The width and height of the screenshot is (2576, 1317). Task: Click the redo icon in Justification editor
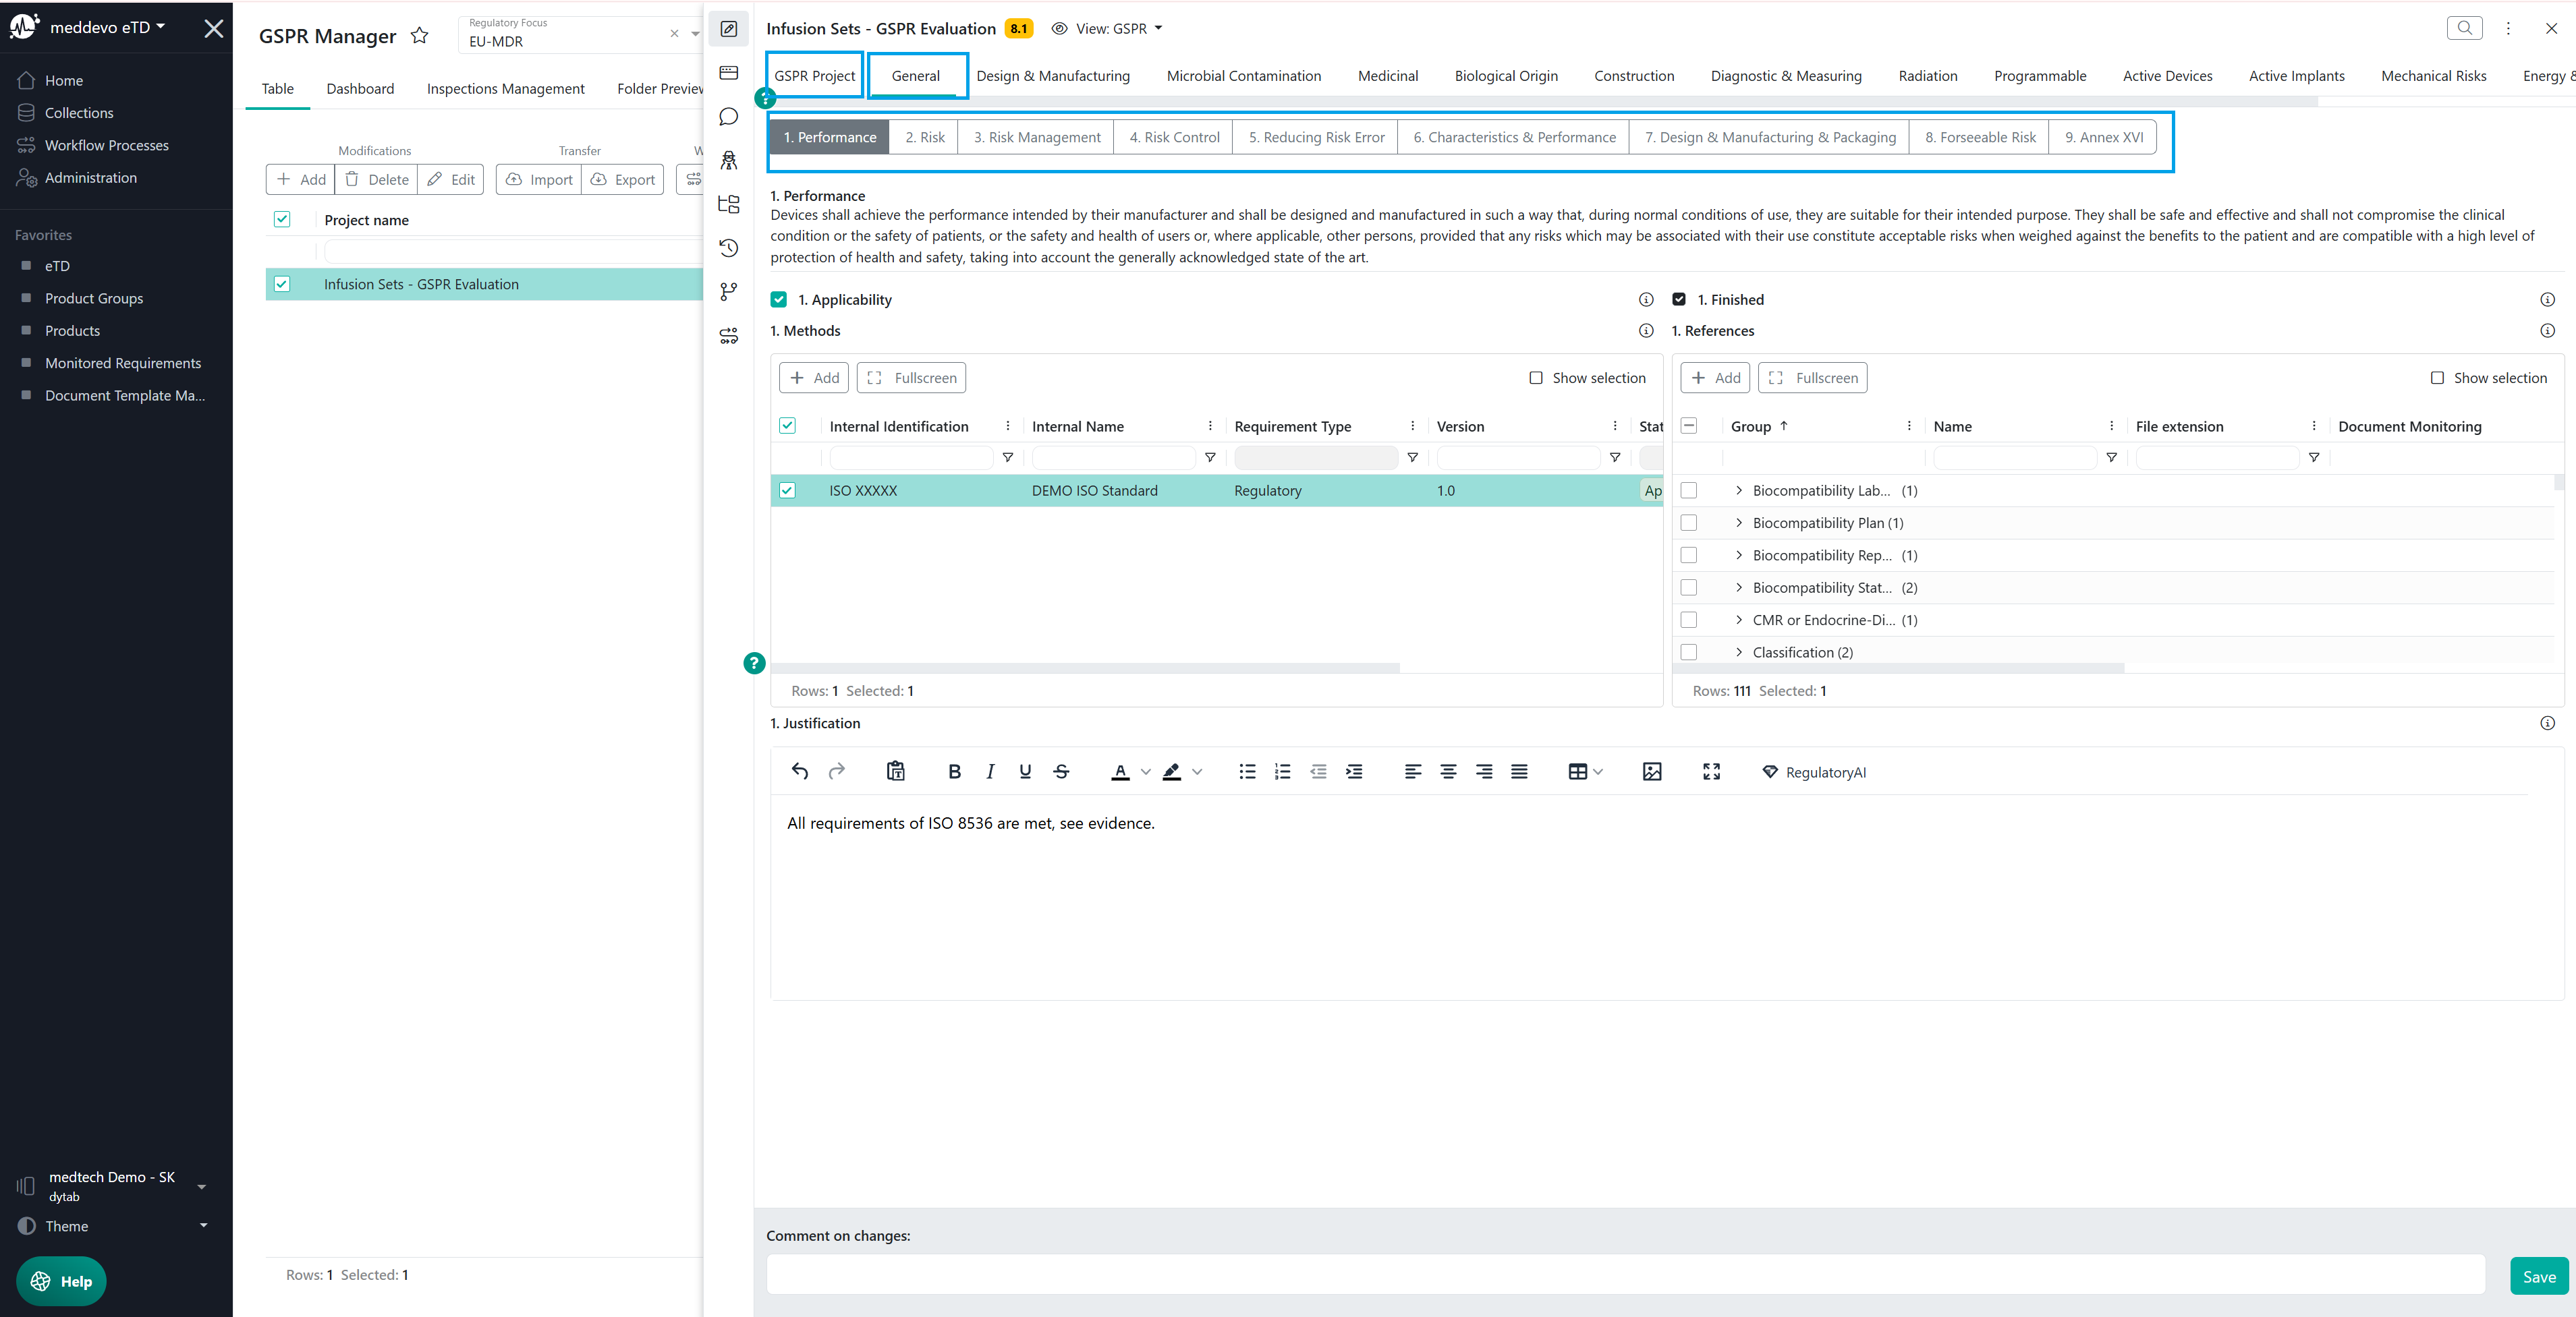coord(836,771)
